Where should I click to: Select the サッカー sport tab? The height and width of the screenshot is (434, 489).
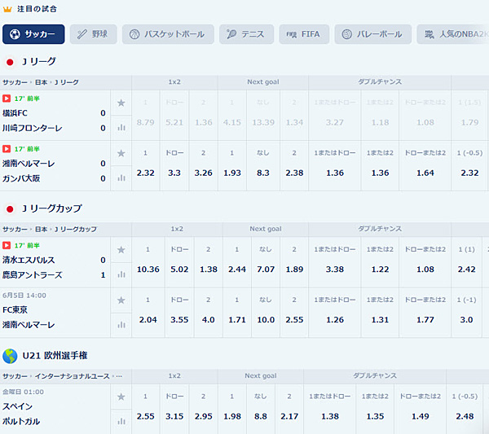(x=33, y=34)
